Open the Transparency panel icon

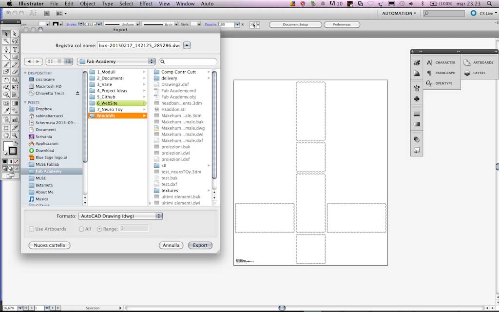[x=417, y=139]
